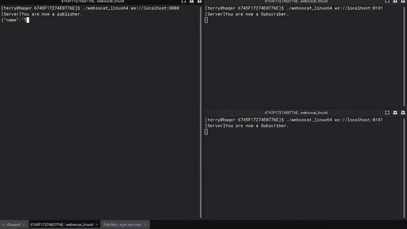Click the rightmost icon in bottom-right pane header
This screenshot has width=407, height=229.
click(x=403, y=113)
